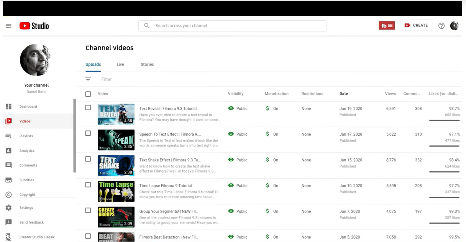Click the 98.4% likes ratio bar

pos(445,172)
